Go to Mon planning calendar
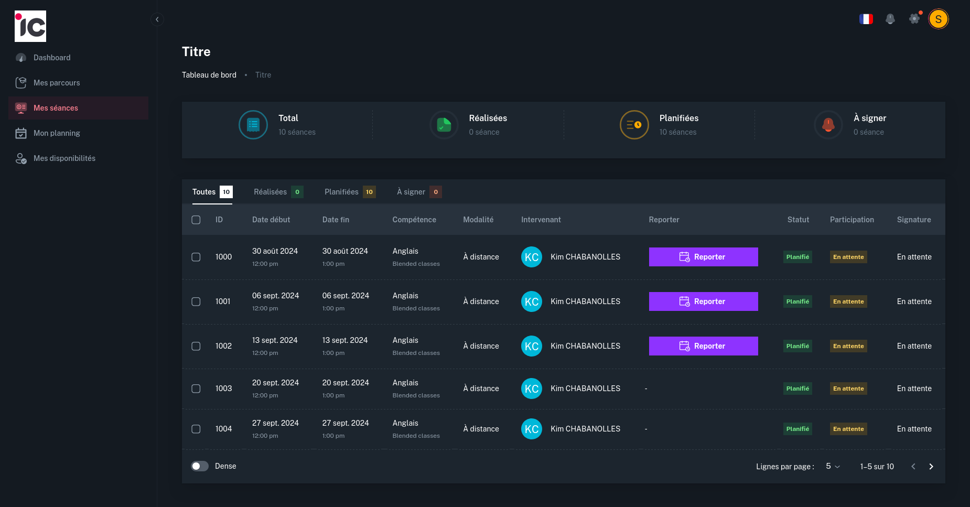Screen dimensions: 970x507 pyautogui.click(x=57, y=133)
